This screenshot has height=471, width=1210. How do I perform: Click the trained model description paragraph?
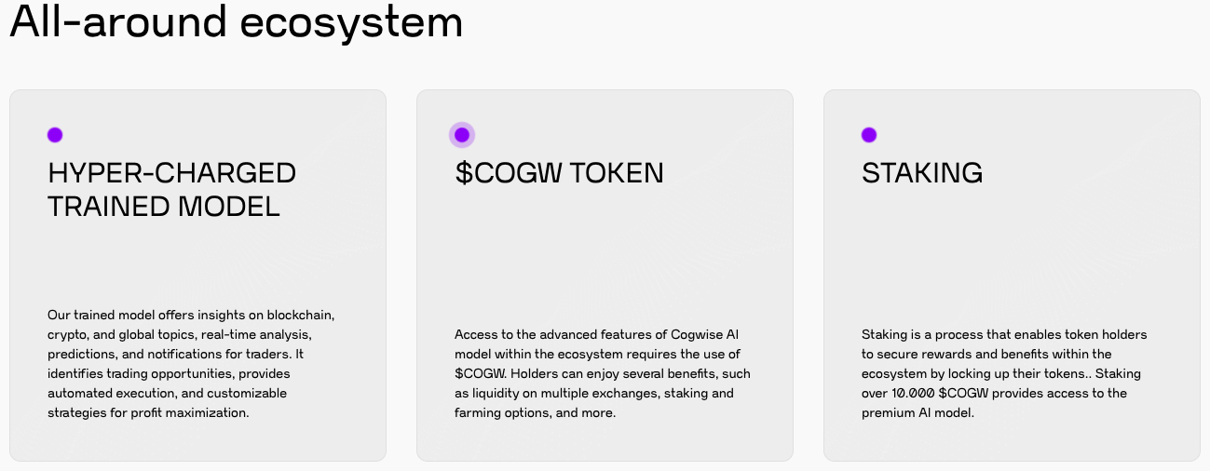point(191,364)
